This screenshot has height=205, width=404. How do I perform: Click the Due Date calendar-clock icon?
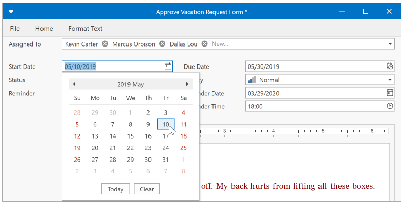tap(390, 66)
